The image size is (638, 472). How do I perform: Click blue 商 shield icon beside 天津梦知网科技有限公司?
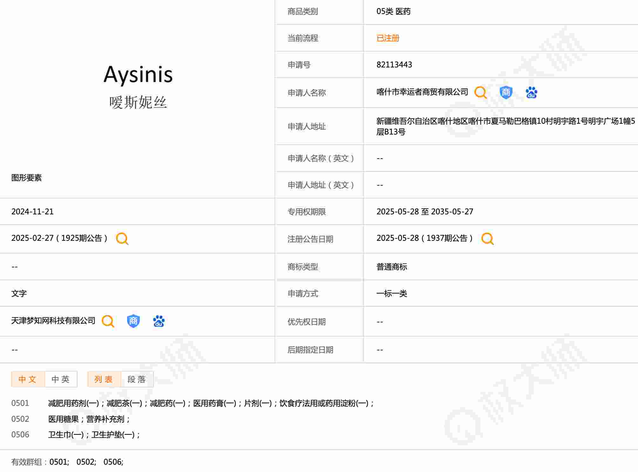click(x=133, y=321)
